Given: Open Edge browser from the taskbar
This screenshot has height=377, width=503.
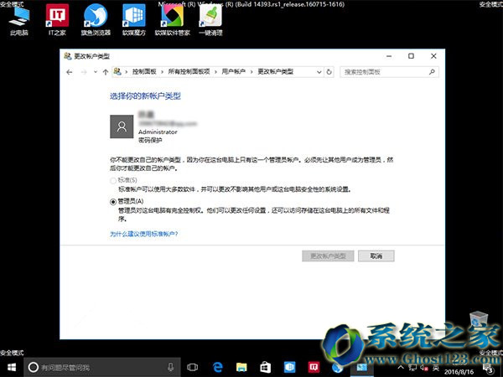Looking at the screenshot, I should 216,367.
